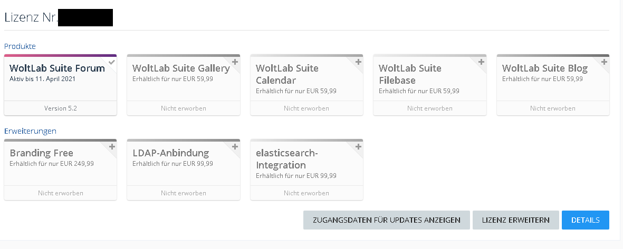
Task: Click the checkmark on WoltLab Suite Forum
Action: pos(112,62)
